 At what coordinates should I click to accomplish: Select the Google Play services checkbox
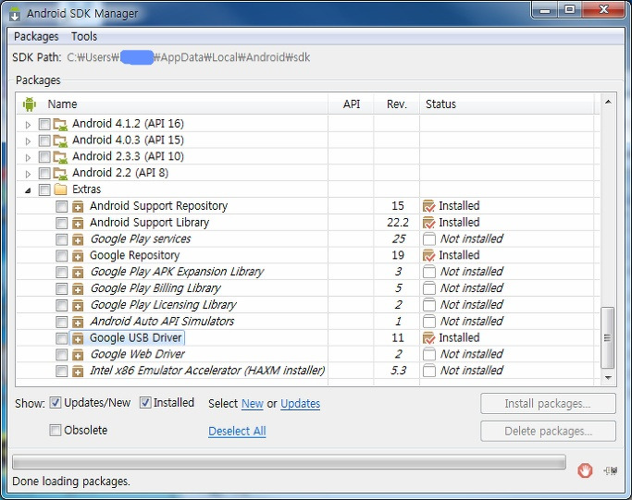point(61,239)
